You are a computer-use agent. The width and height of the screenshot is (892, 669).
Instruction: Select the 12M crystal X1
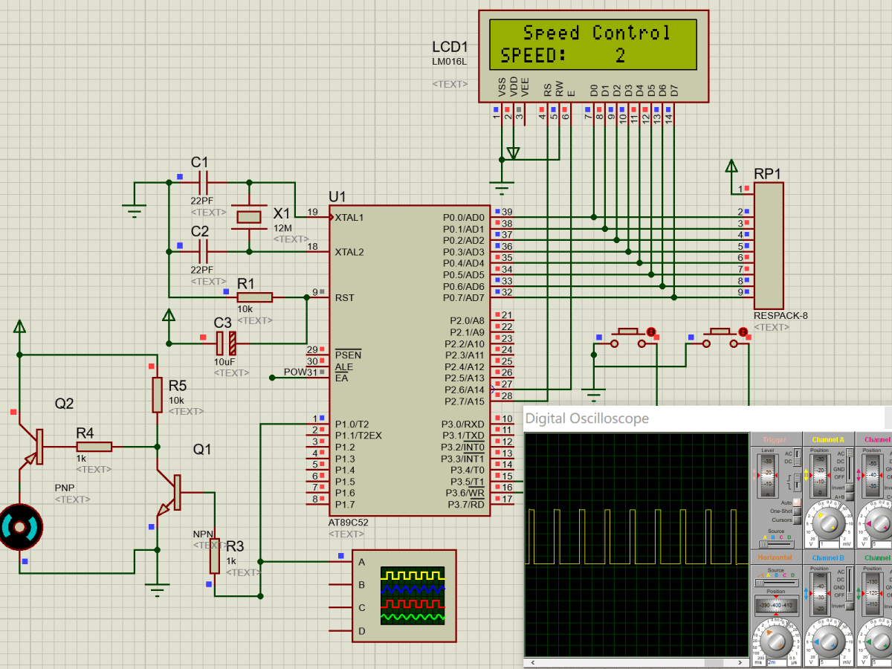click(x=249, y=216)
